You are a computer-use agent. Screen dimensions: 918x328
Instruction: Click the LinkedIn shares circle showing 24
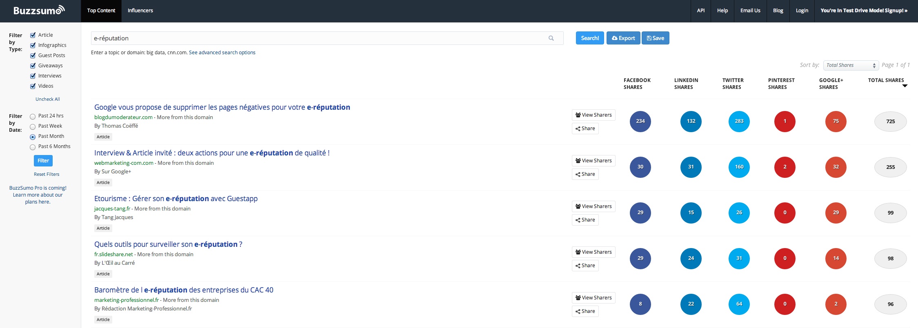(x=691, y=258)
